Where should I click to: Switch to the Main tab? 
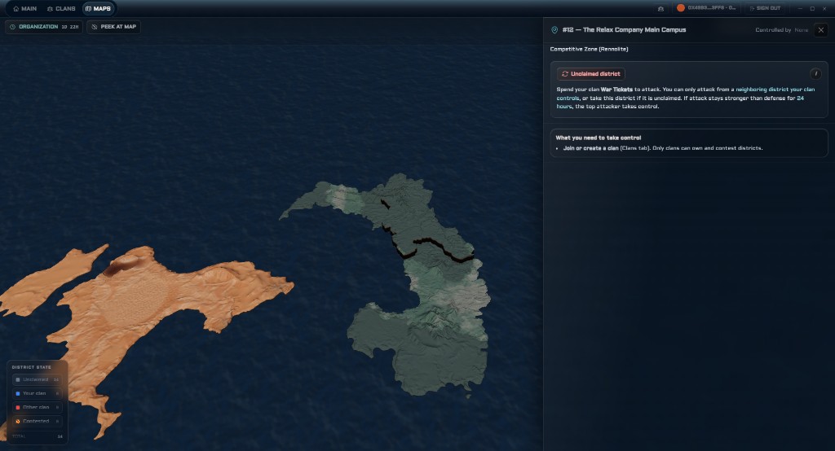(x=24, y=8)
